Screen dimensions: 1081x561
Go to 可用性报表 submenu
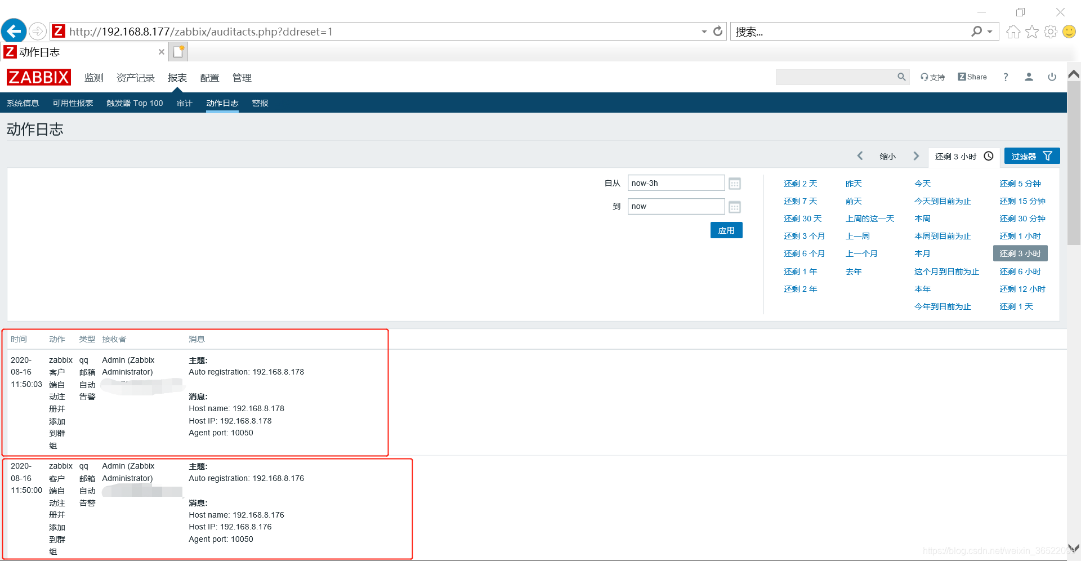click(x=73, y=103)
